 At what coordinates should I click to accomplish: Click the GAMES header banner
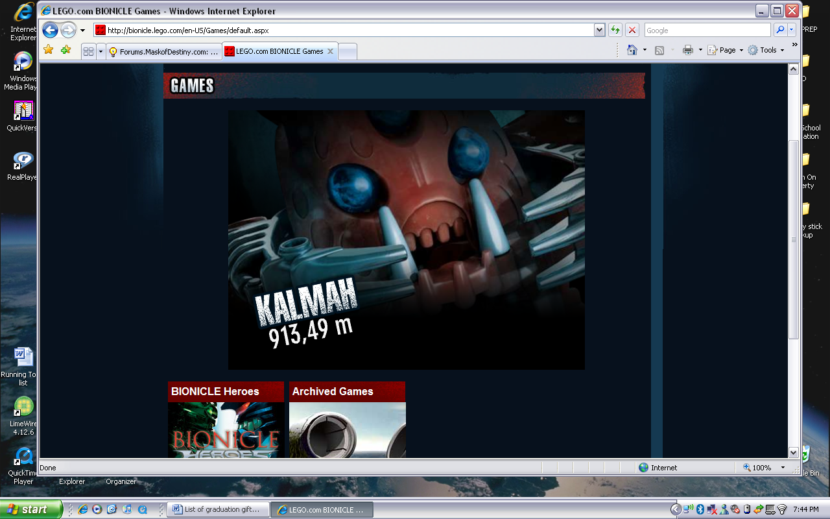pyautogui.click(x=404, y=86)
